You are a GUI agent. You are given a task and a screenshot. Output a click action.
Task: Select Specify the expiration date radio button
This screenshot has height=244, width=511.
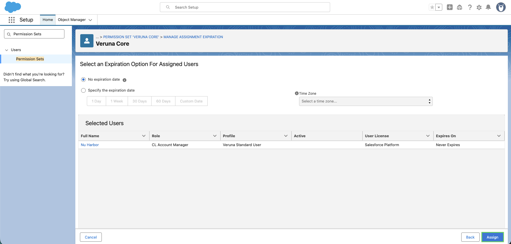[83, 90]
